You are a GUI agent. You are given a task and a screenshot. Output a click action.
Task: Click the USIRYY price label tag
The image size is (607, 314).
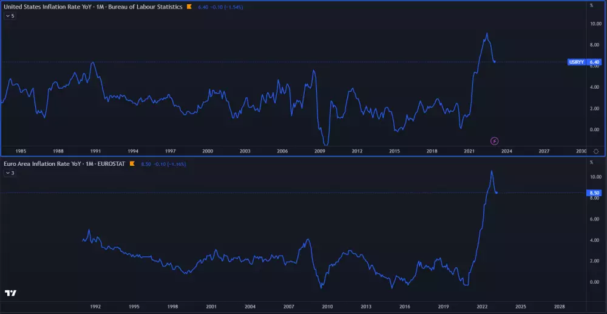coord(576,62)
